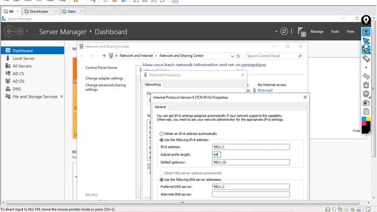Select the eraser annotation tool

(x=366, y=58)
